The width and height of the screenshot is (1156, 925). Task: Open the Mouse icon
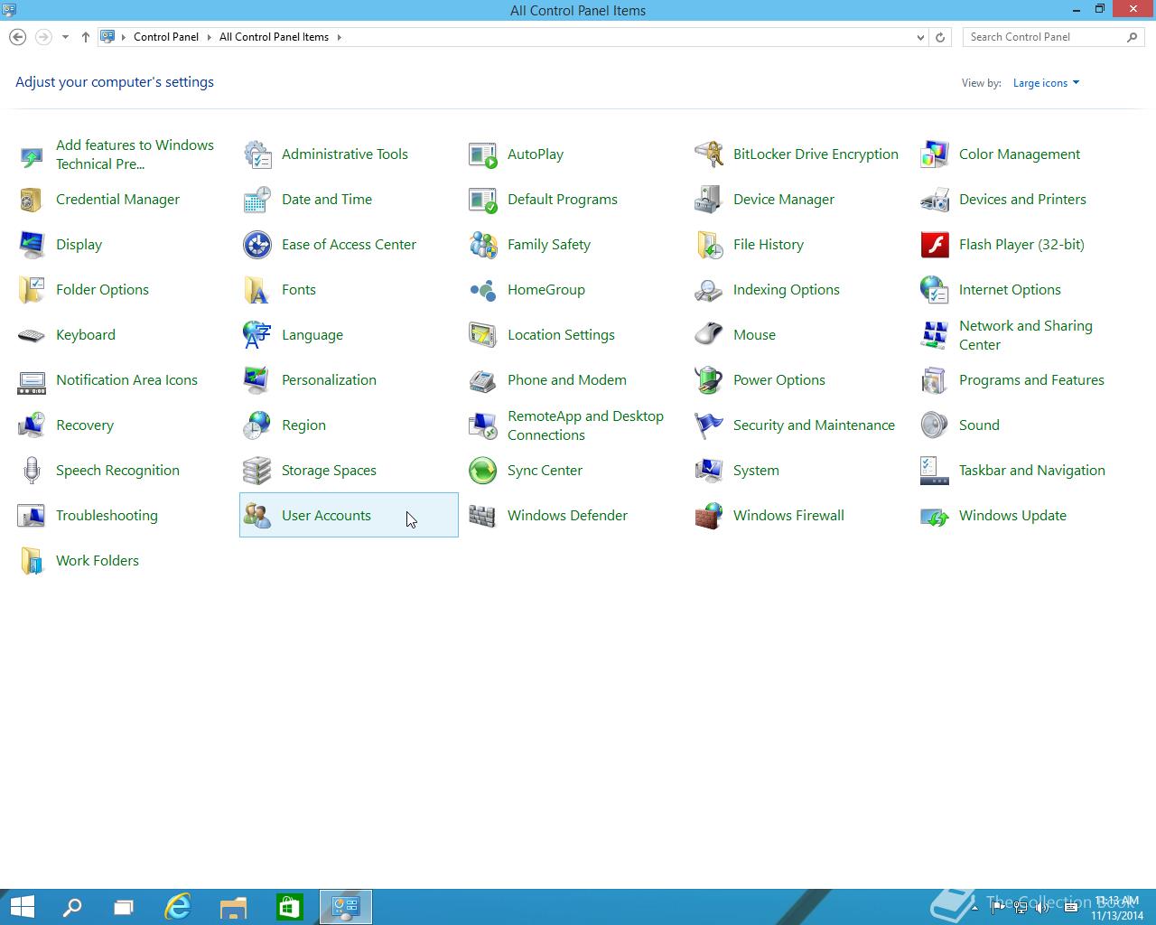click(709, 335)
